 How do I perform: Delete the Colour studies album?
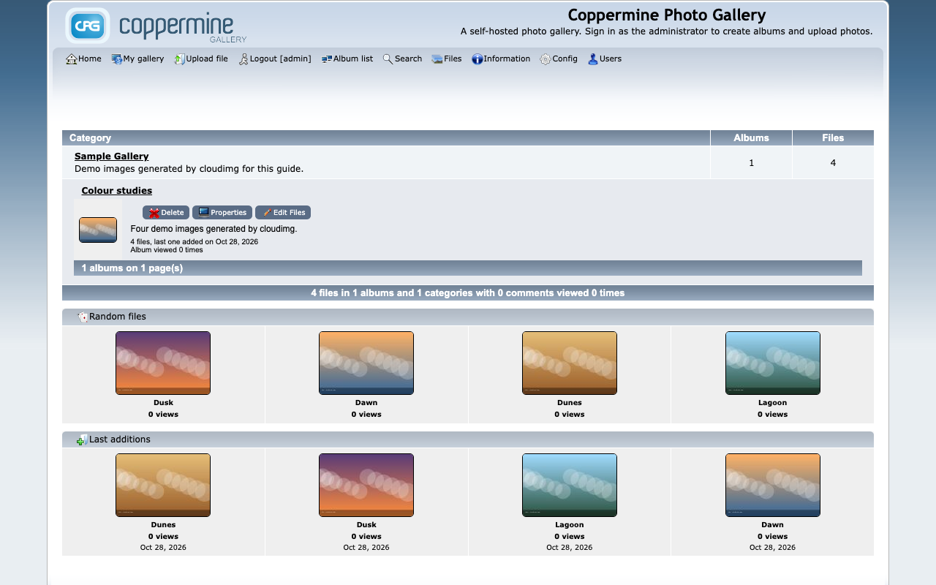[166, 213]
